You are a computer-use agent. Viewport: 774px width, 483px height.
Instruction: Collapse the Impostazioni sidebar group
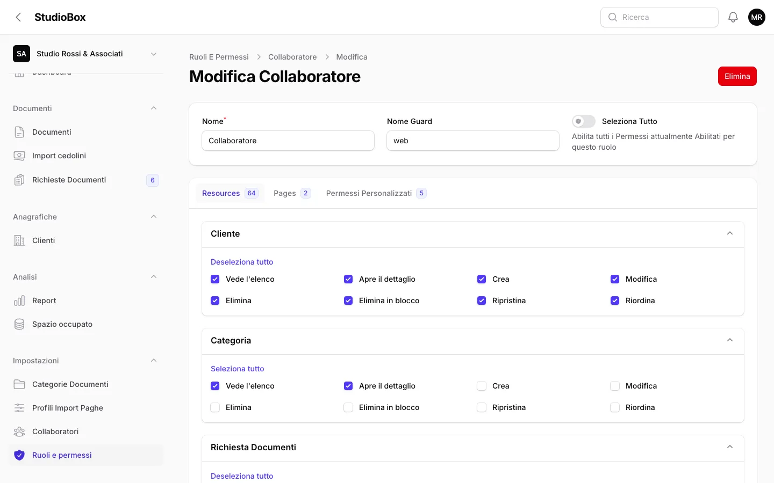pyautogui.click(x=154, y=361)
